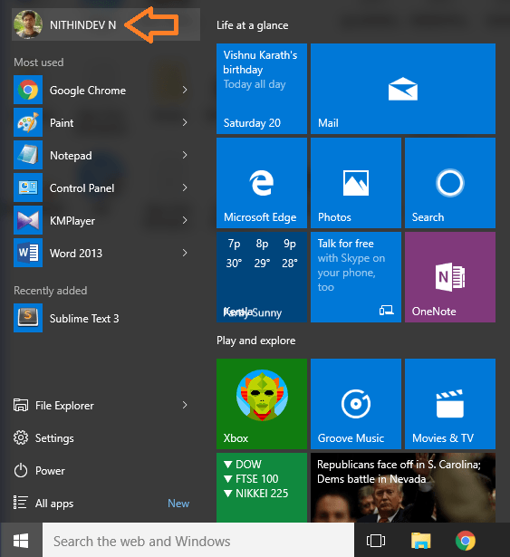Open File Explorer from the taskbar
Image resolution: width=510 pixels, height=557 pixels.
(x=421, y=541)
